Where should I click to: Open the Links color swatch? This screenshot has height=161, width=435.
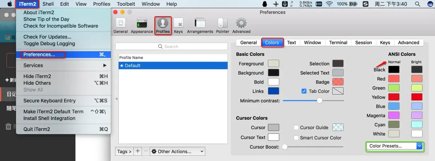(x=274, y=91)
